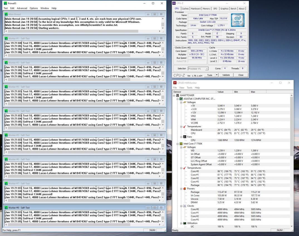The image size is (299, 236).
Task: Click the HWMonitor vertical scrollbar
Action: (291, 126)
